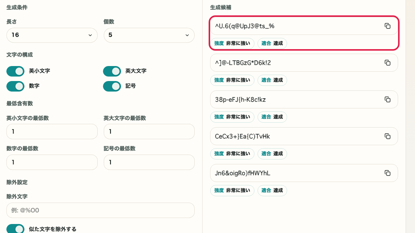The image size is (415, 233).
Task: Turn off 似た文字を除外する switch
Action: pos(15,229)
